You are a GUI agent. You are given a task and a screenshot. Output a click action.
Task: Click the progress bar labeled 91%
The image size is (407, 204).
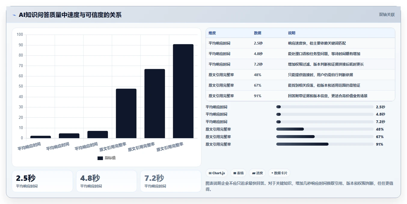[x=325, y=144]
